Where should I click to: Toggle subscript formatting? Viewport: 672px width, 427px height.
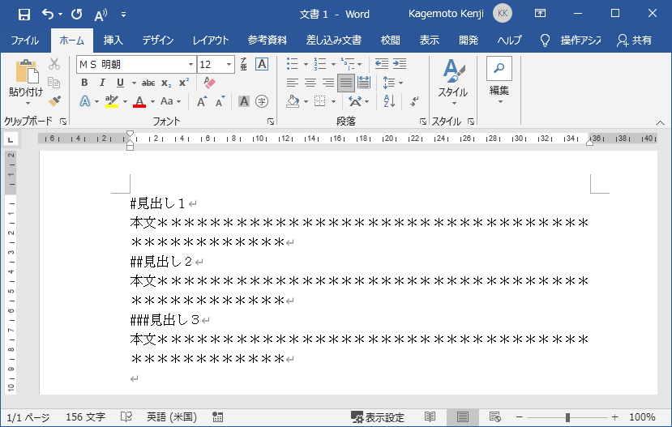pyautogui.click(x=166, y=83)
